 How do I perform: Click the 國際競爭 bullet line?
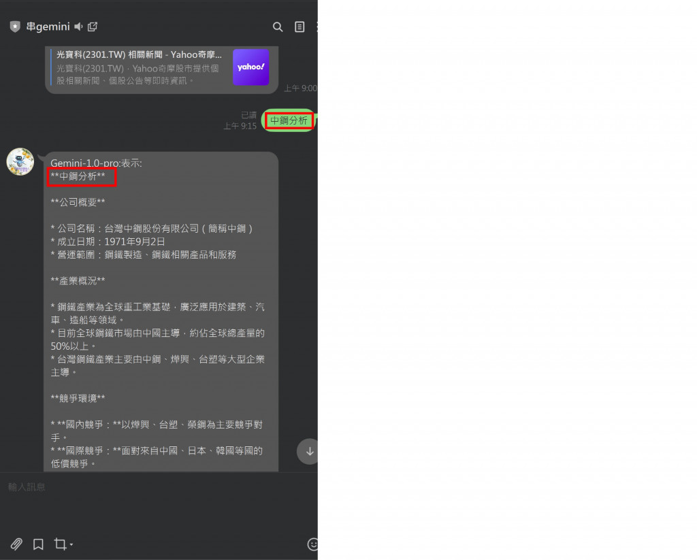157,457
